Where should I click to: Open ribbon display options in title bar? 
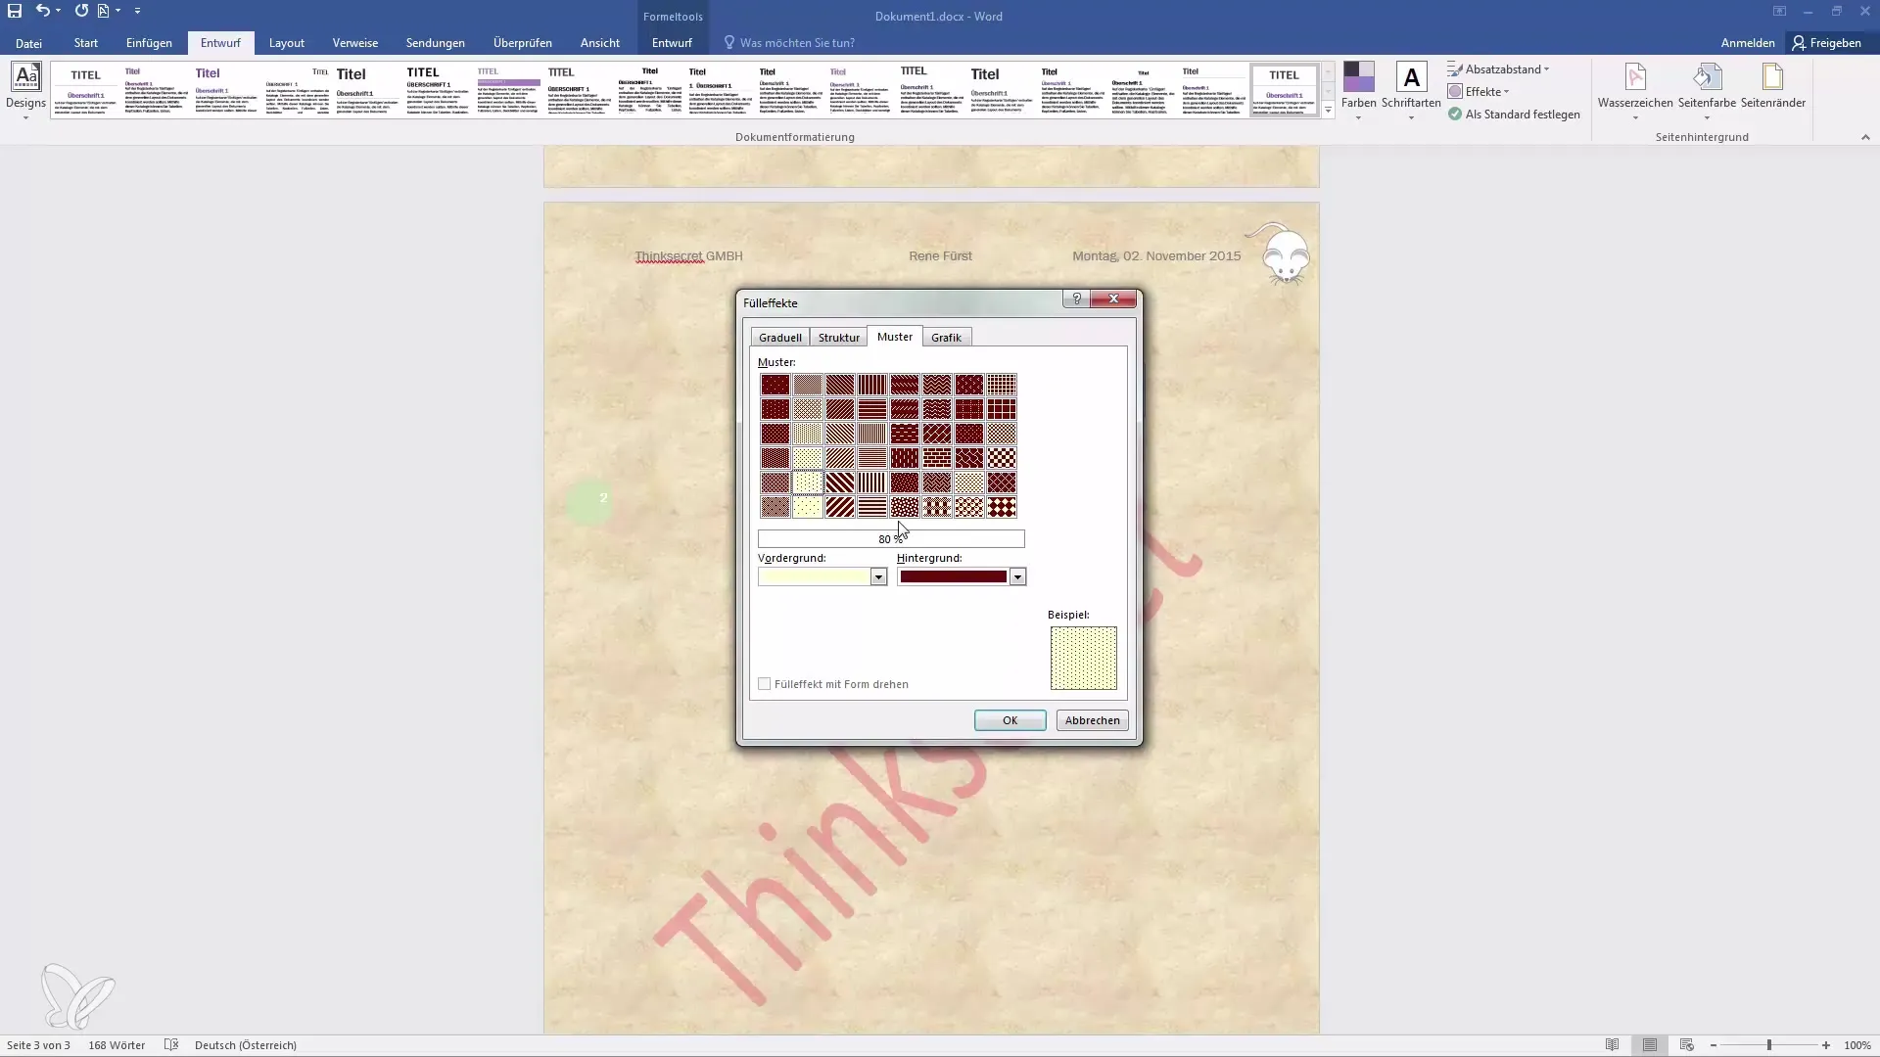[x=1779, y=12]
